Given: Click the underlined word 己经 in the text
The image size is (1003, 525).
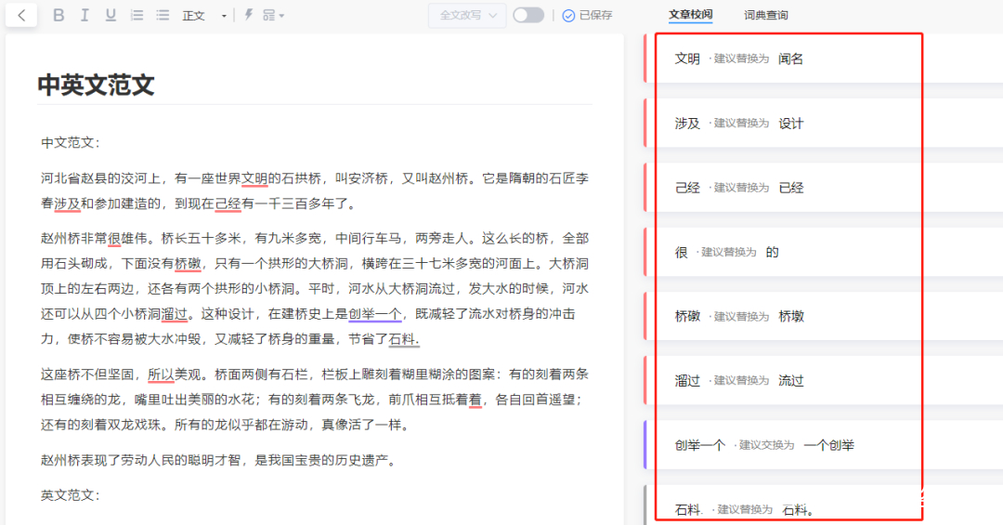Looking at the screenshot, I should tap(228, 203).
